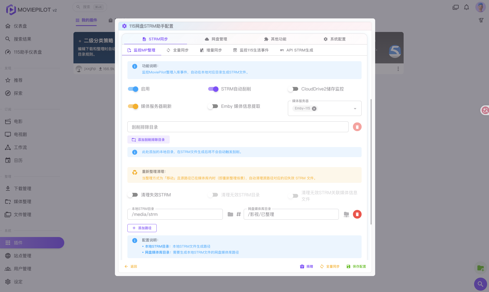Expand the 媒体服务器 dropdown arrow

pos(355,109)
